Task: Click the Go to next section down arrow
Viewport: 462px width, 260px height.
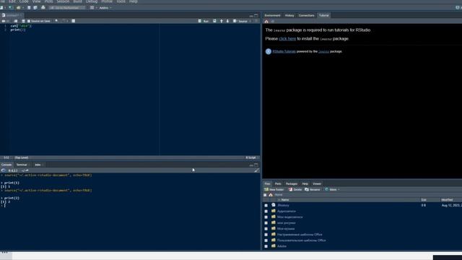Action: [227, 21]
